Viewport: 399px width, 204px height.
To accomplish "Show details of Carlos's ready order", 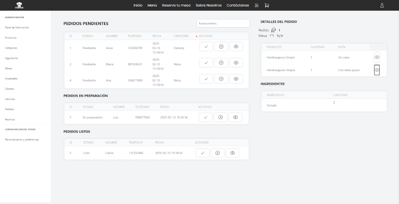I will 233,153.
